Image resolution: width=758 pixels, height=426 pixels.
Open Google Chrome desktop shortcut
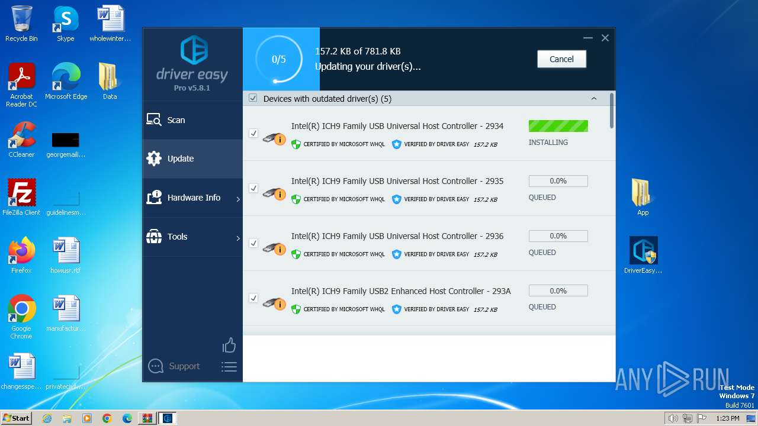tap(21, 317)
